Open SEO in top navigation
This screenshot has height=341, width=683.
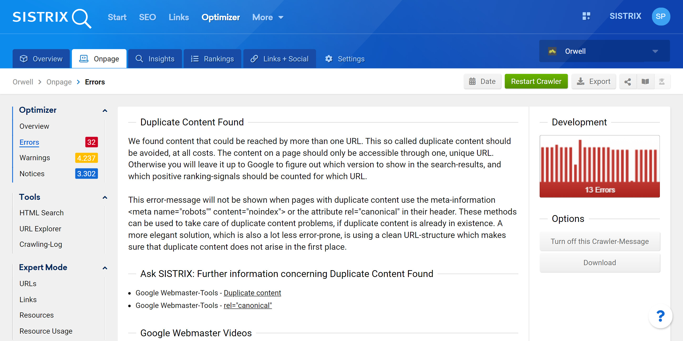point(147,18)
